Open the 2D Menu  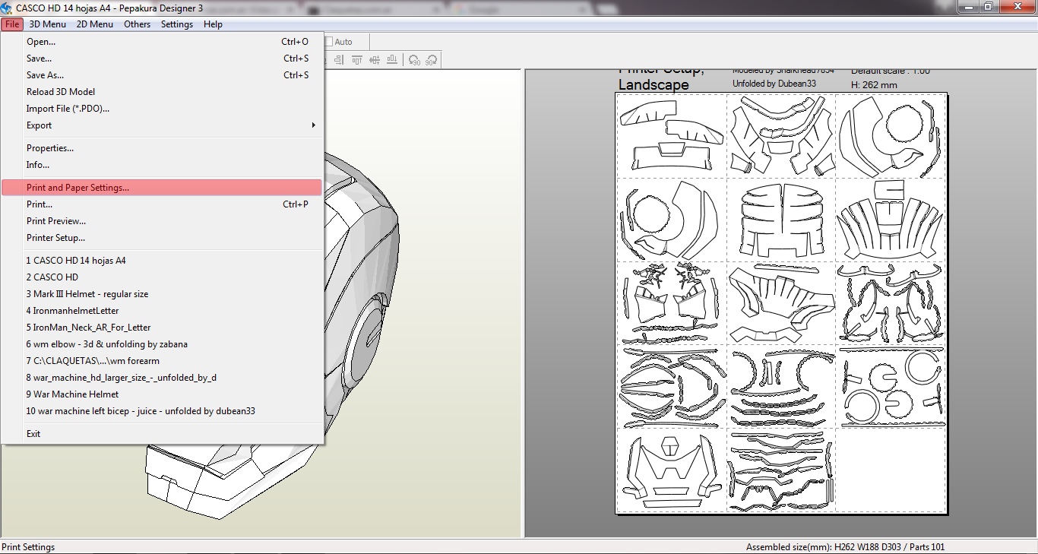click(95, 24)
